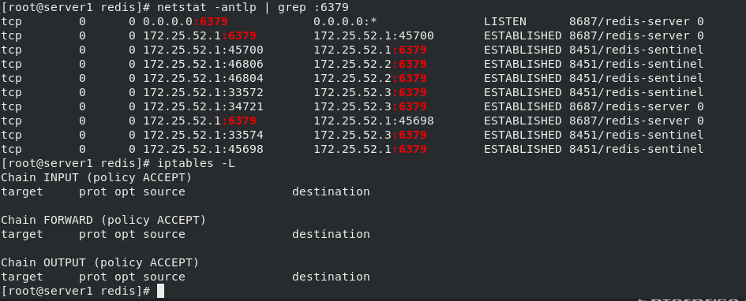Viewport: 746px width, 301px height.
Task: Click Chain INPUT (policy ACCEPT) line
Action: [x=96, y=178]
